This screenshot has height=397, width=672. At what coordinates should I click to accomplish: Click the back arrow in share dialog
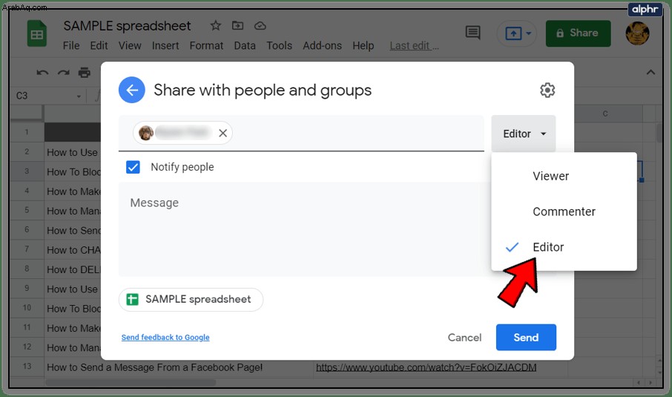click(131, 90)
